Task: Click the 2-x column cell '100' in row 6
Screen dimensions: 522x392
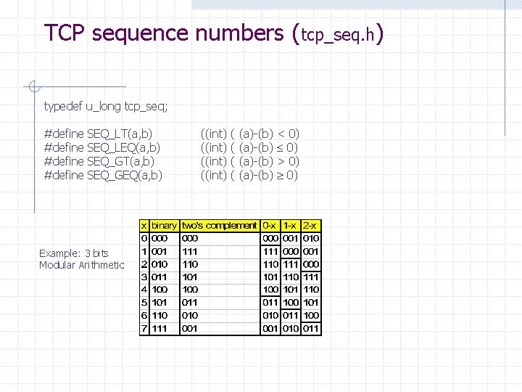Action: [x=311, y=315]
